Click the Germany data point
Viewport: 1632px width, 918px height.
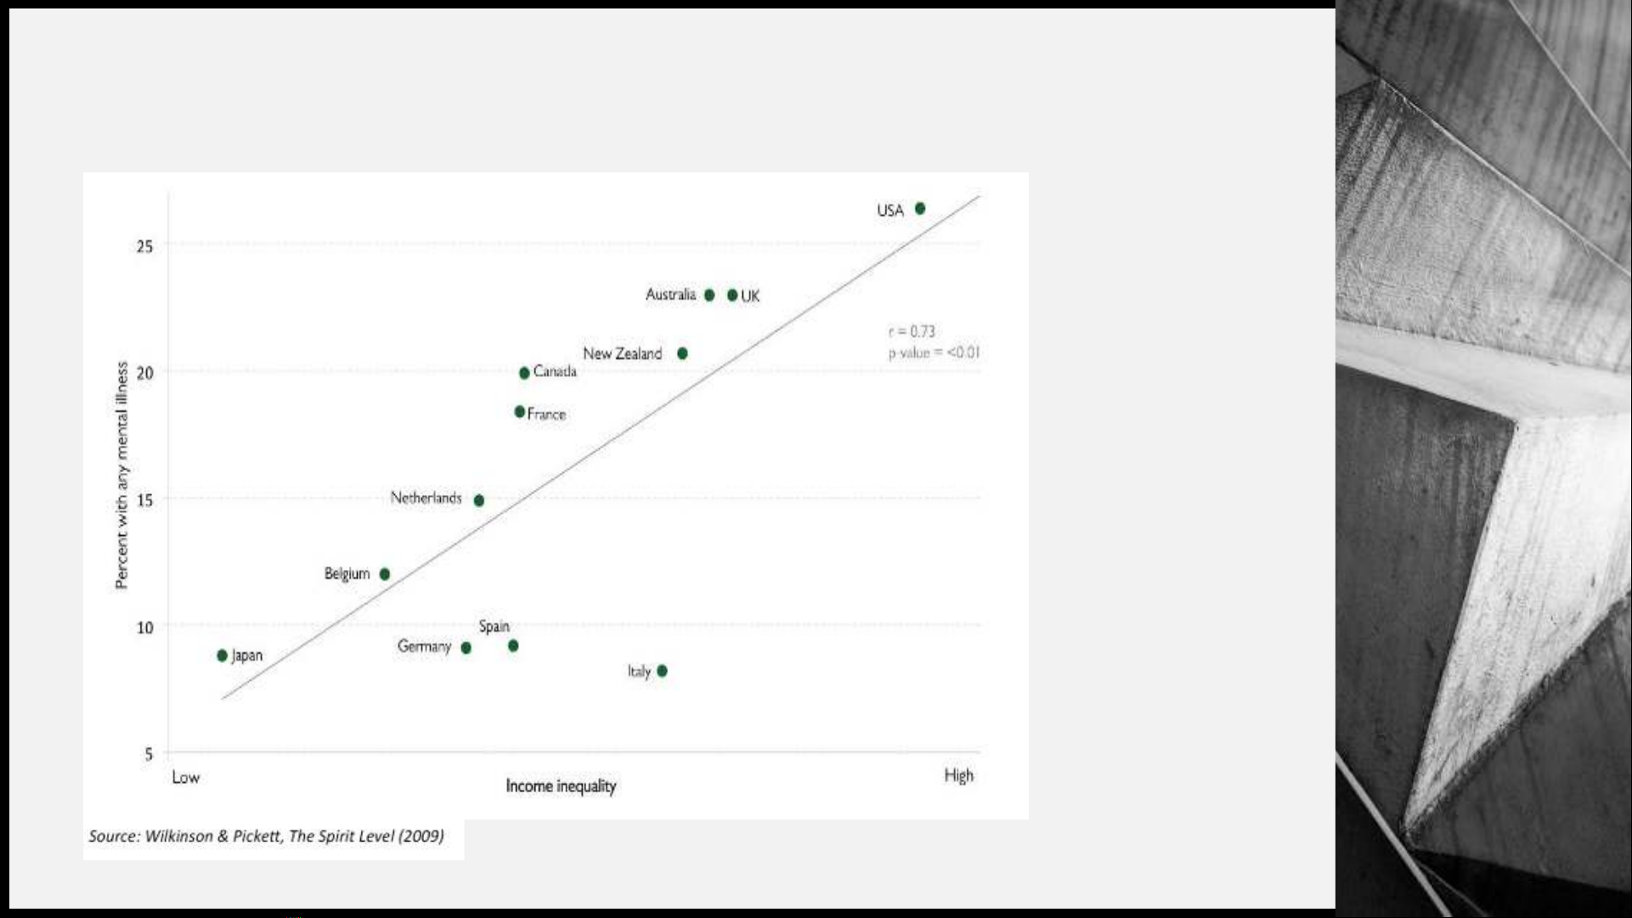tap(466, 648)
